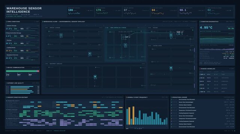Open the orange 04 KPI card
This screenshot has height=134, width=240.
pyautogui.click(x=164, y=12)
